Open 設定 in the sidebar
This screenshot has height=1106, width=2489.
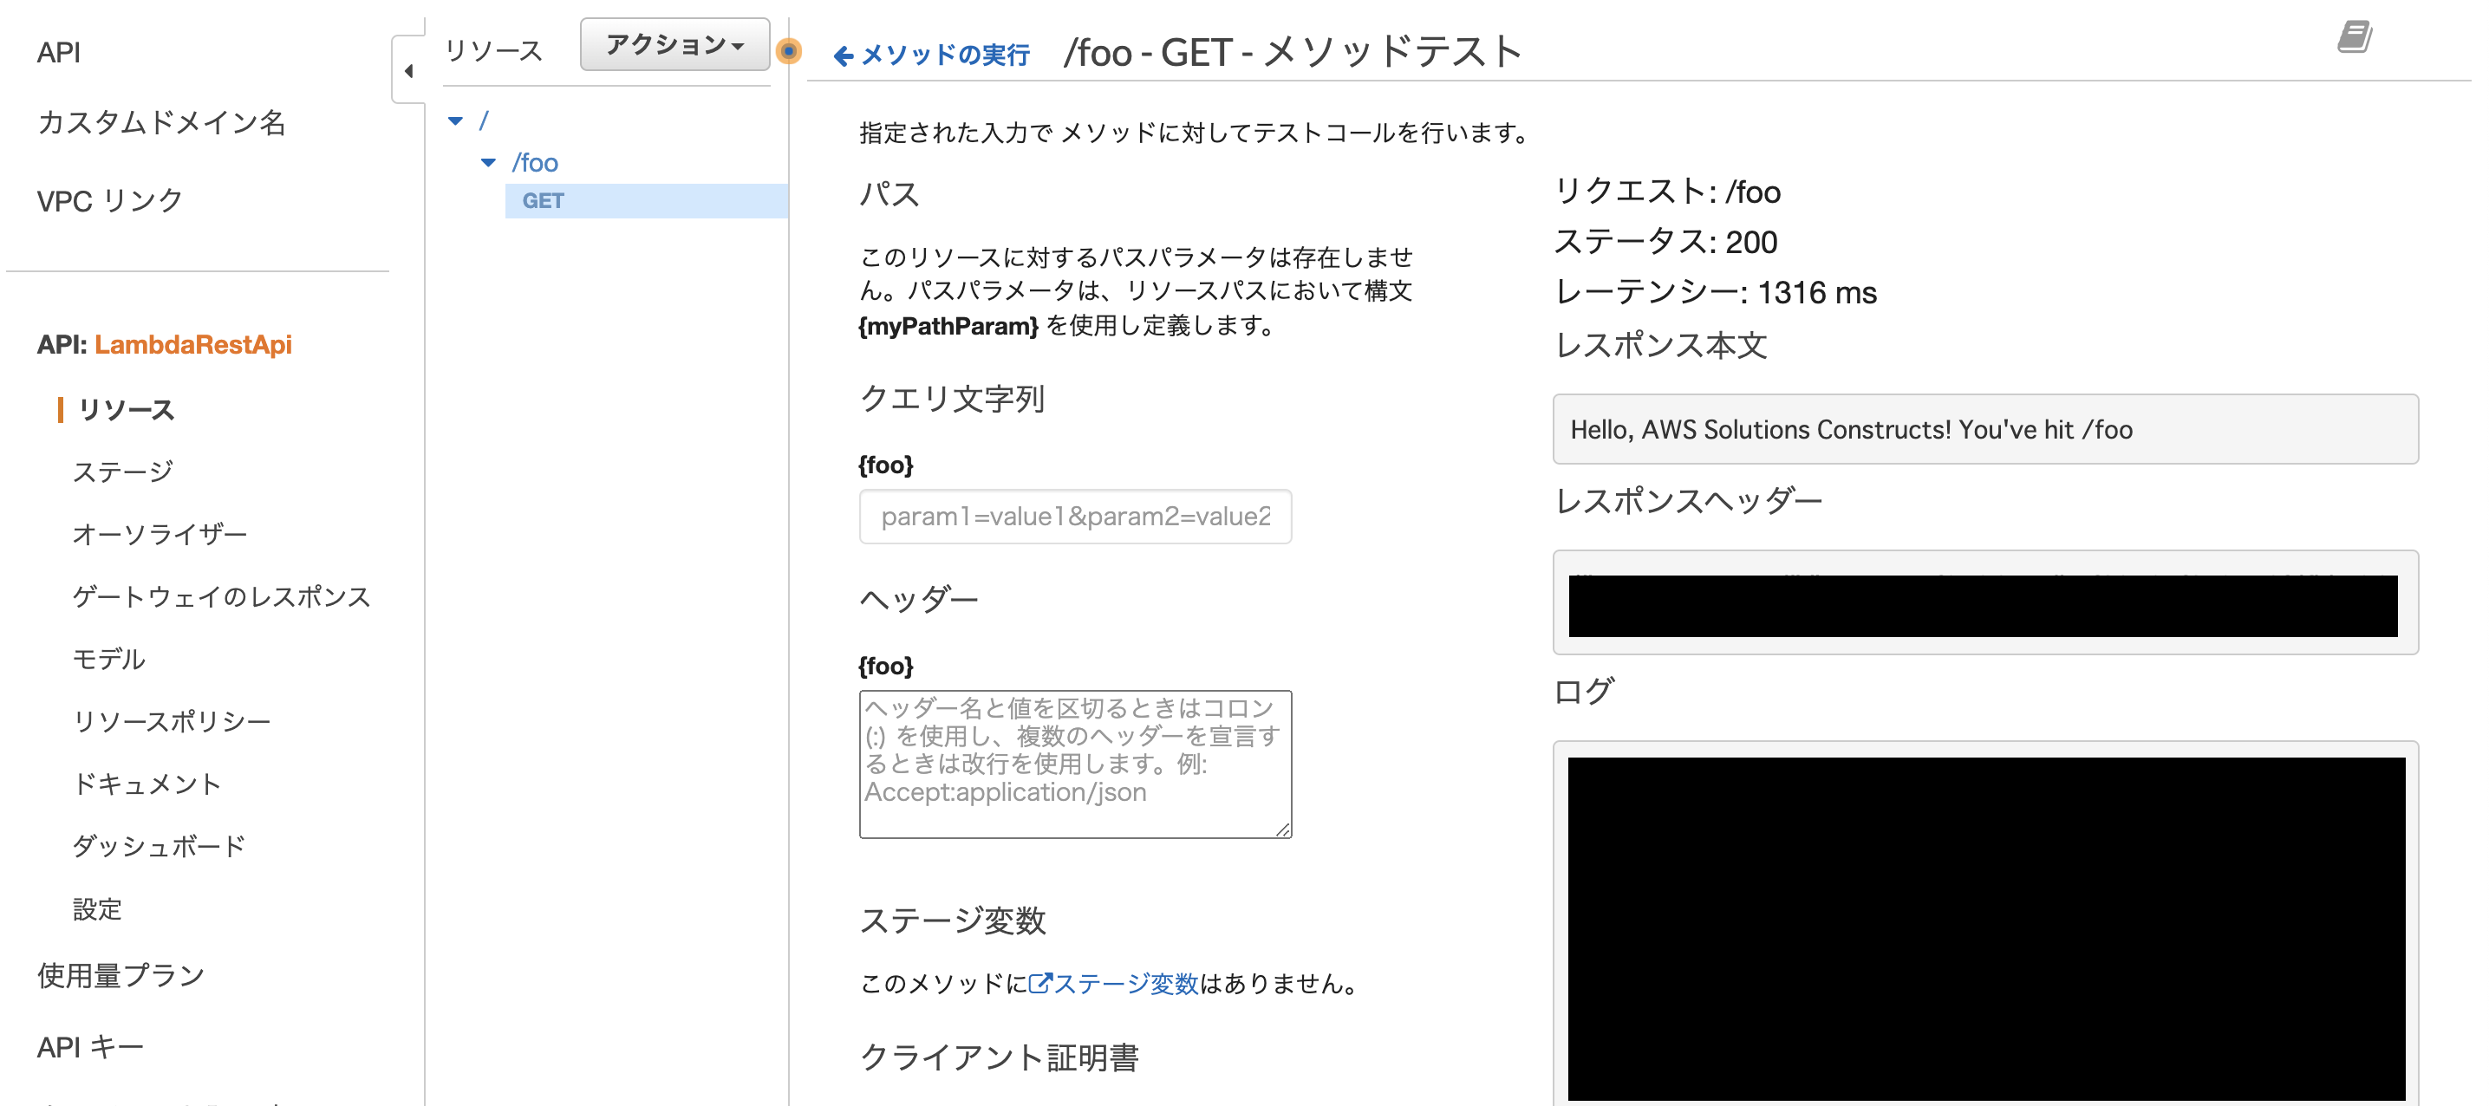tap(98, 909)
